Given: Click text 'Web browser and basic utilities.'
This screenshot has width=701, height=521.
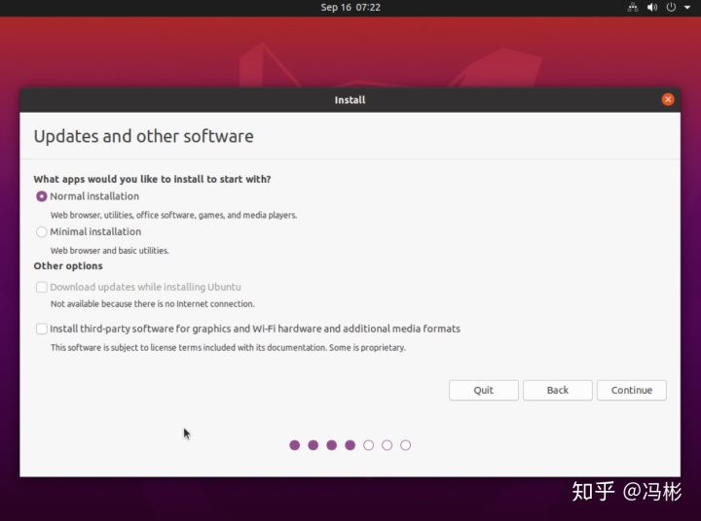Looking at the screenshot, I should (109, 251).
